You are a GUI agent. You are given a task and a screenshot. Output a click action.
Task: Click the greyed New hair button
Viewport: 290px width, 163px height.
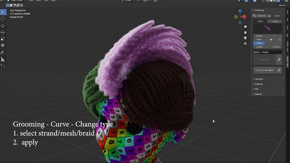[x=265, y=59]
